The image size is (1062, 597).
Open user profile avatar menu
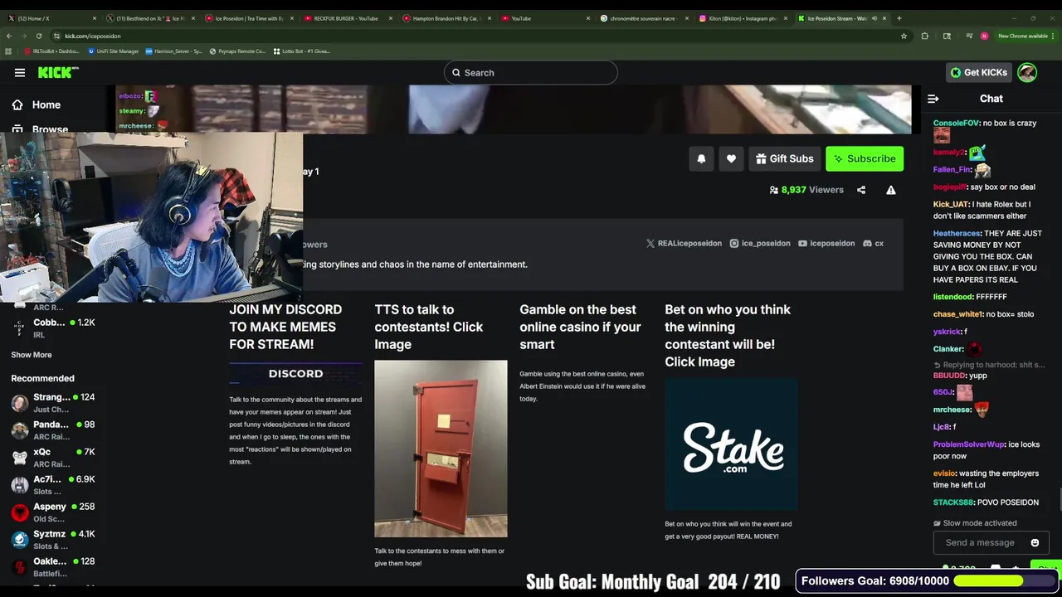coord(1027,73)
